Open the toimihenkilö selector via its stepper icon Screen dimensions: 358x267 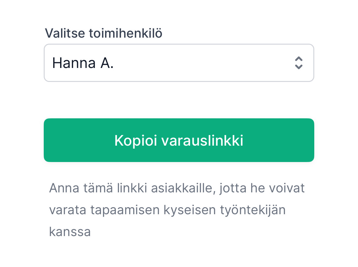pos(298,63)
